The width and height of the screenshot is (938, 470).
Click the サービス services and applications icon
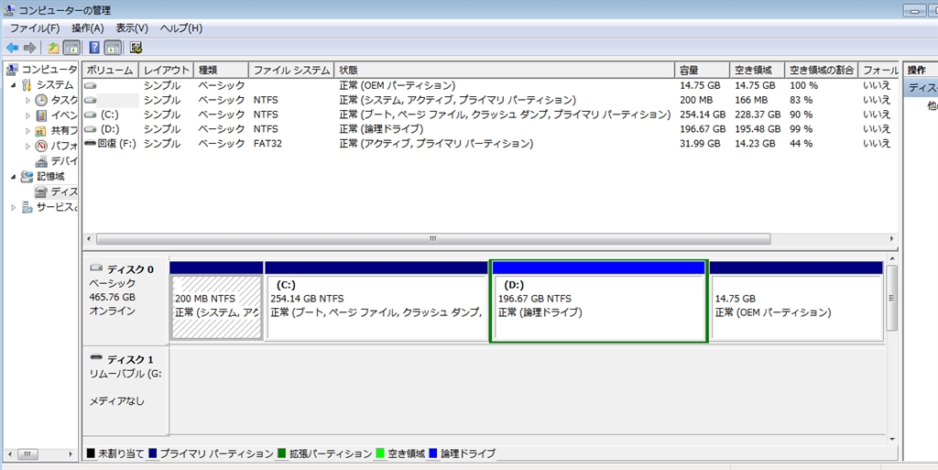(27, 207)
